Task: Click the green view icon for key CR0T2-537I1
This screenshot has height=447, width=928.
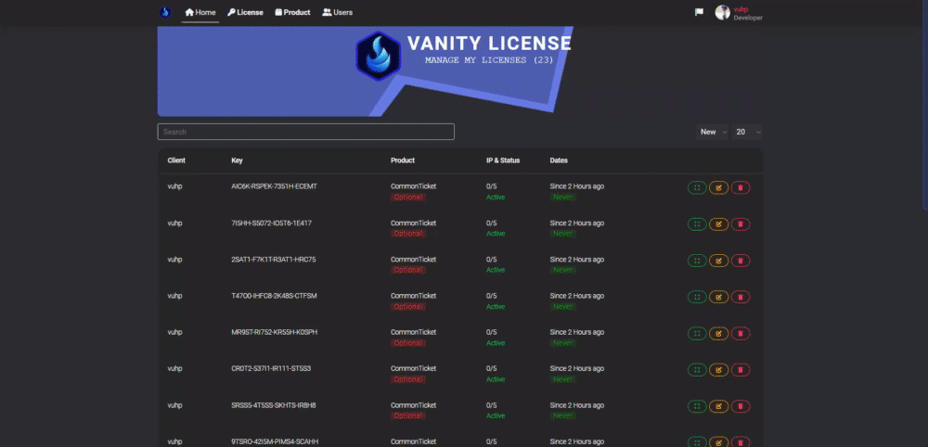Action: coord(697,370)
